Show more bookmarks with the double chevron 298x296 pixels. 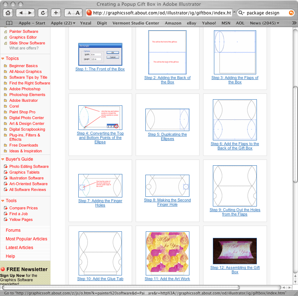[x=294, y=23]
